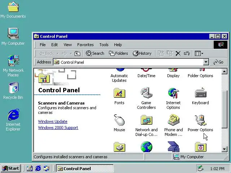Click the scrollbar up arrow
Image resolution: width=231 pixels, height=173 pixels.
[225, 72]
